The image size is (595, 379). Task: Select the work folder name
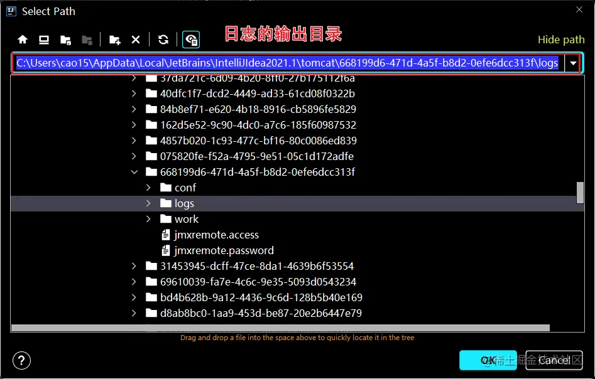pyautogui.click(x=187, y=219)
